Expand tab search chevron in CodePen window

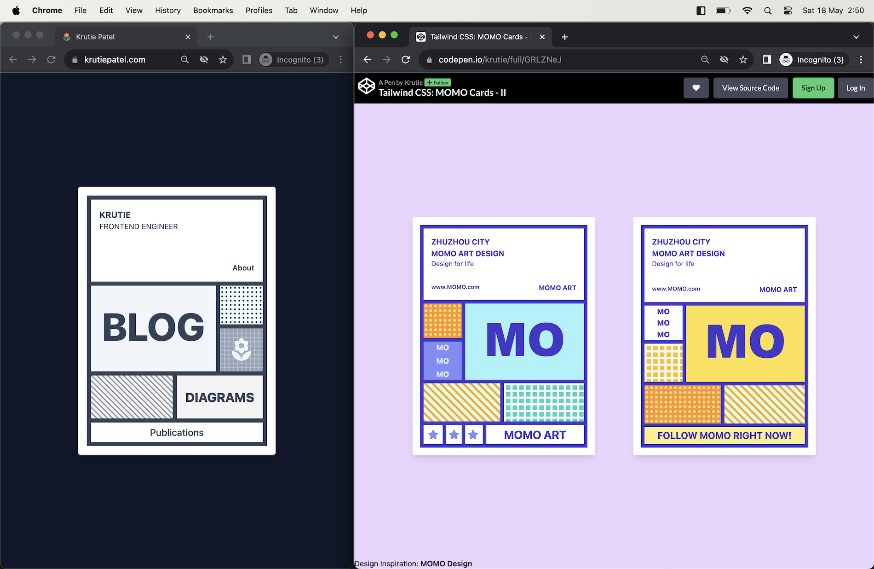tap(856, 37)
